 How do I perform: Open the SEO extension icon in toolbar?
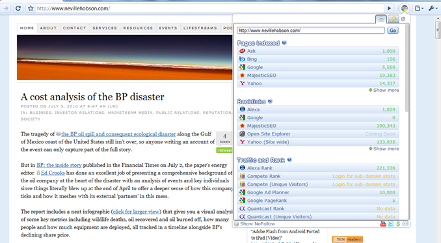point(405,8)
